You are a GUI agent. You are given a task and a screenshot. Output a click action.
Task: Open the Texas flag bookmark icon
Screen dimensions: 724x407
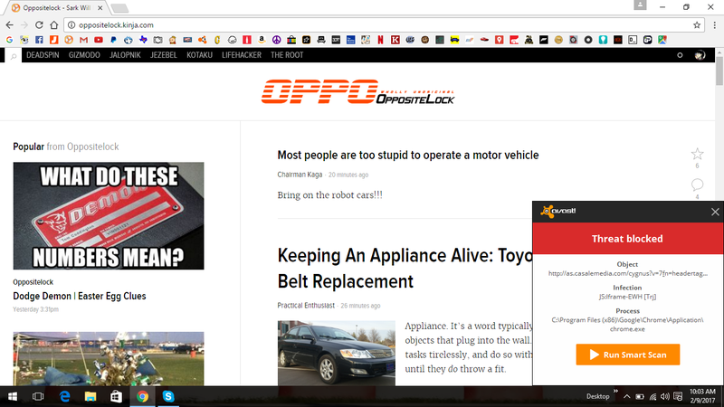pos(143,40)
